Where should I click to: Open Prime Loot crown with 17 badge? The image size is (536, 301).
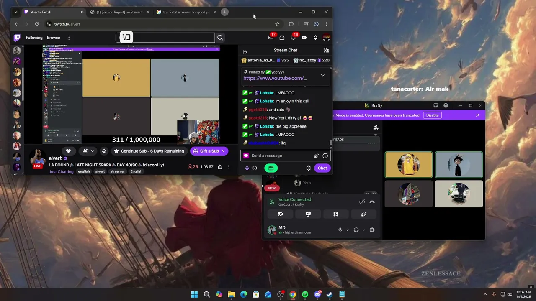point(271,38)
